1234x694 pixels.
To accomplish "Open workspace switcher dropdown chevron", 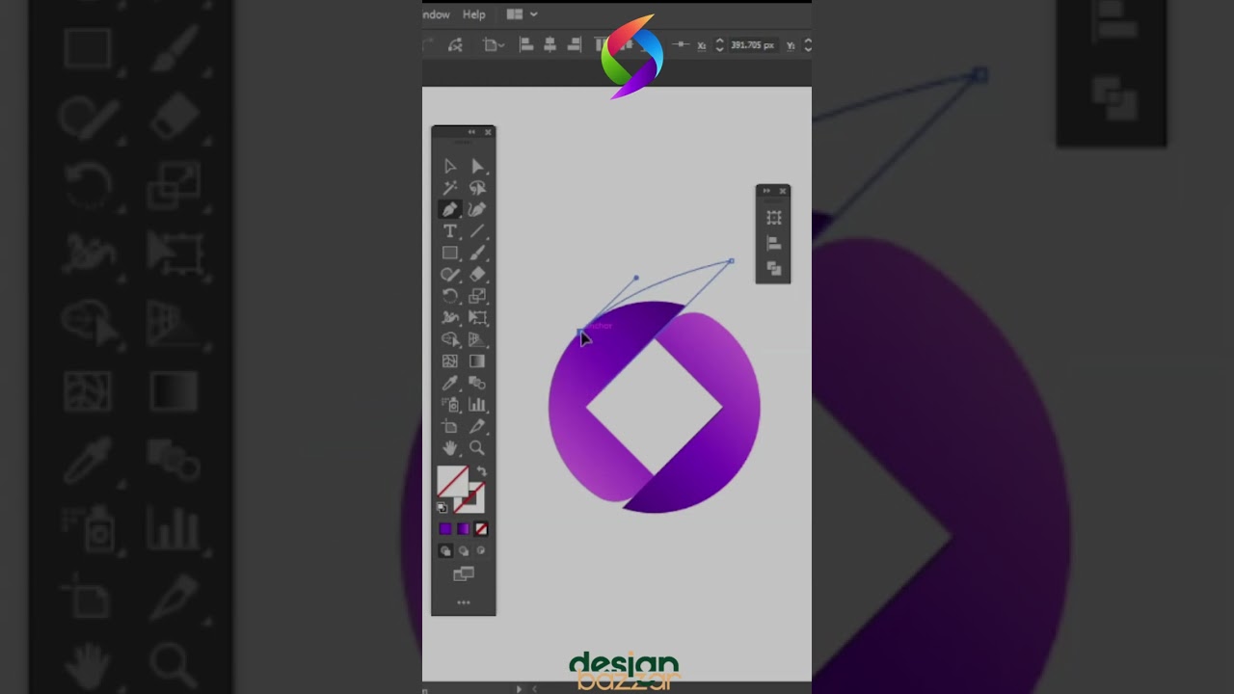I will click(x=533, y=14).
